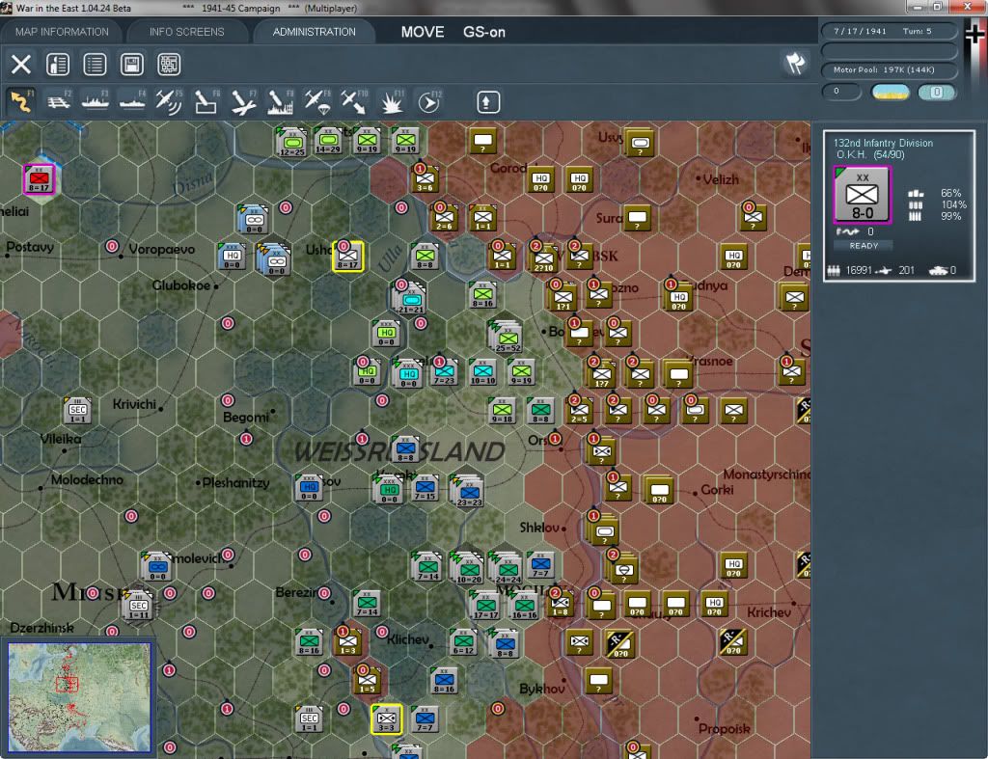Click the teal pill showing 0
Screen dimensions: 988x759
(x=937, y=92)
